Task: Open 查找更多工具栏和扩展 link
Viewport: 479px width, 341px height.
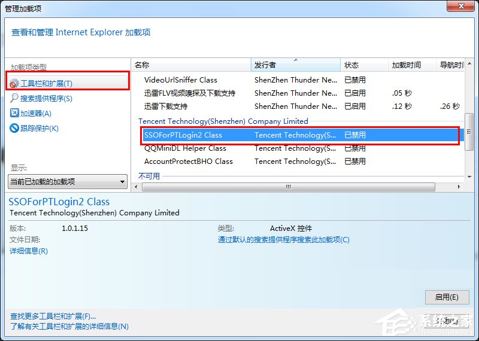Action: coord(53,316)
